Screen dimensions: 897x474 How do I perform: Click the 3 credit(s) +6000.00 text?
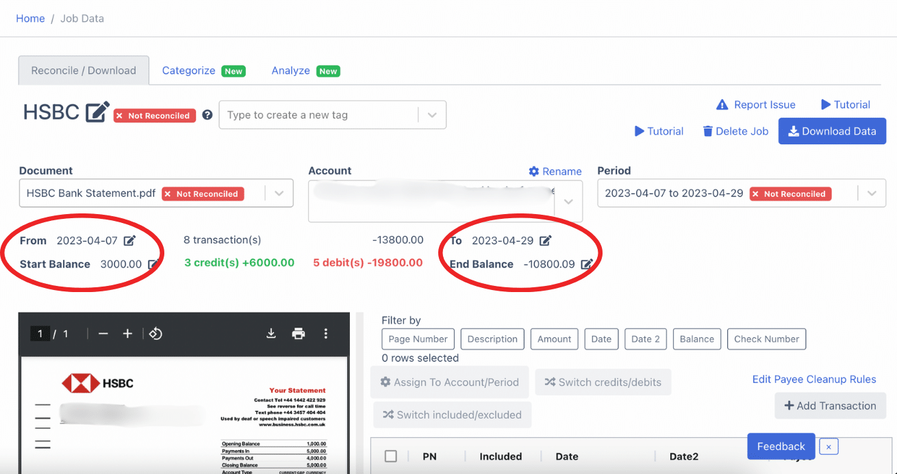[x=240, y=263]
